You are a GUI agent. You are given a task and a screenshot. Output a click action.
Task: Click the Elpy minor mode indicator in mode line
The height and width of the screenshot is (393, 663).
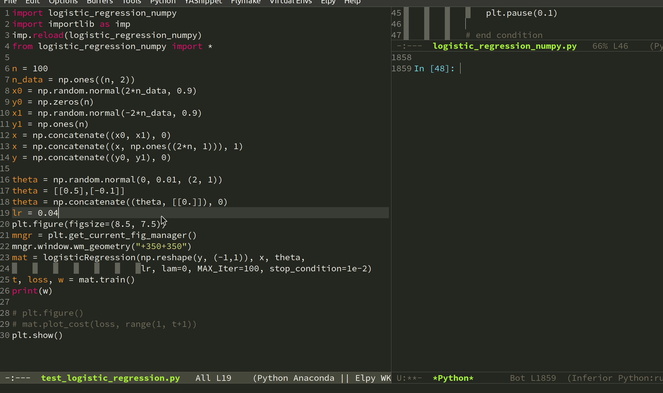(x=365, y=378)
